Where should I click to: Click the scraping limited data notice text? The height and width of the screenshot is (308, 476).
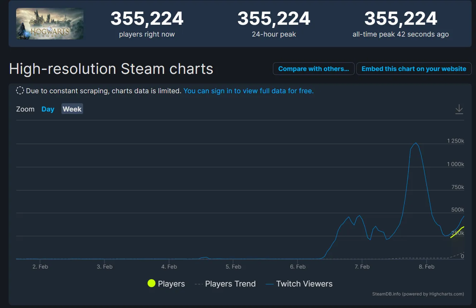[104, 91]
